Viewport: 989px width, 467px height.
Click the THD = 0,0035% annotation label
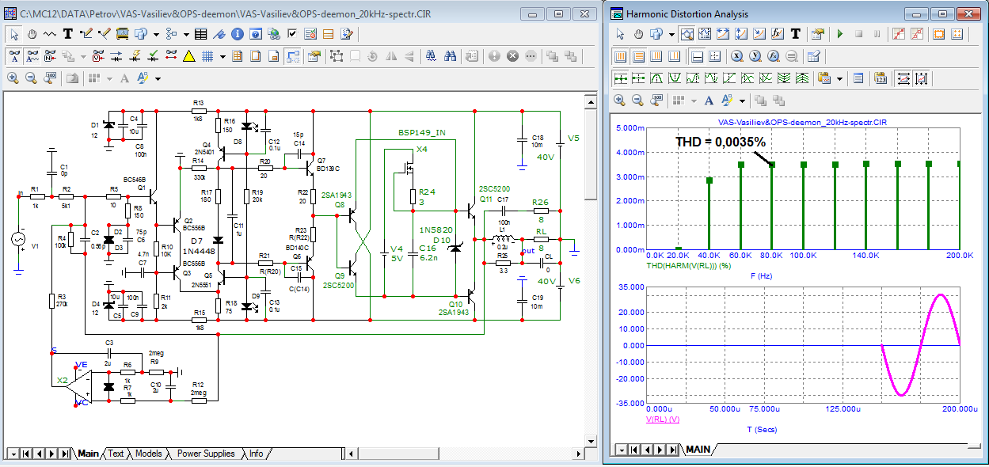(720, 142)
